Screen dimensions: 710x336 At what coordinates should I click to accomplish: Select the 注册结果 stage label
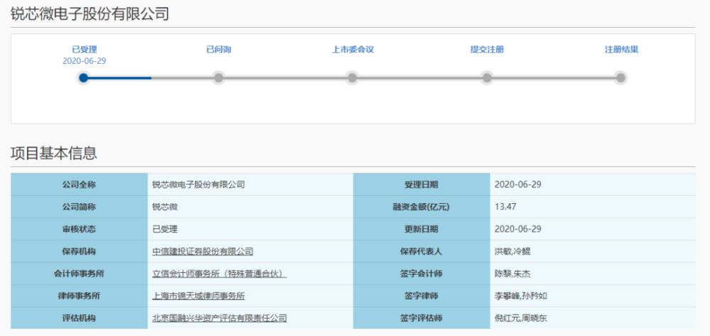621,50
